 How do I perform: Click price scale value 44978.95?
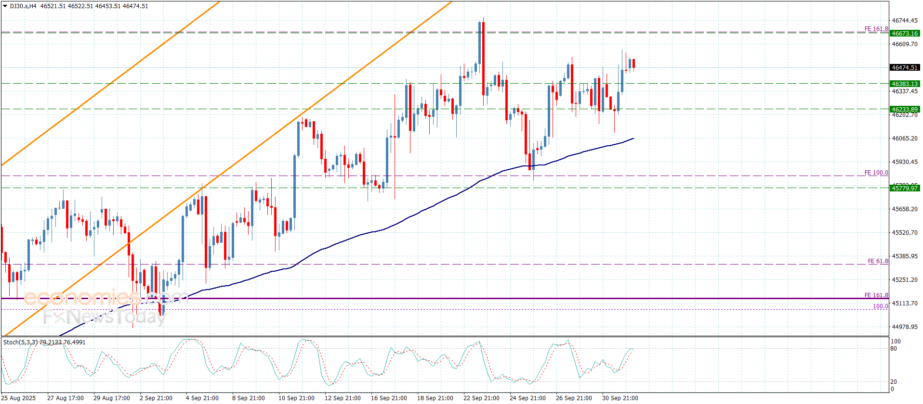pyautogui.click(x=905, y=327)
